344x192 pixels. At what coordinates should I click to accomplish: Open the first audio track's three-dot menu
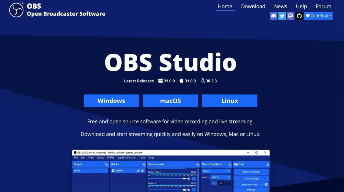point(193,179)
